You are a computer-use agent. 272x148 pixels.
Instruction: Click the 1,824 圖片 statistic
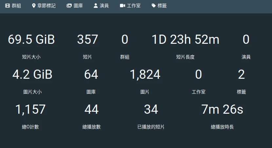[145, 74]
